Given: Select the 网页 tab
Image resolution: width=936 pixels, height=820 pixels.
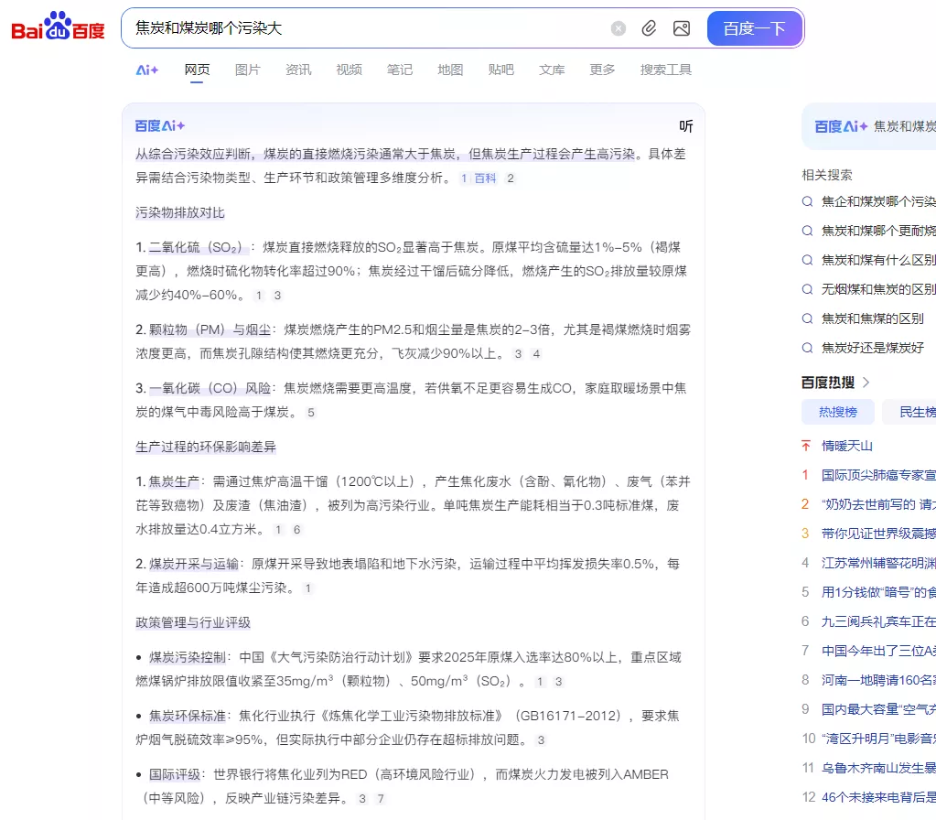Looking at the screenshot, I should coord(197,70).
